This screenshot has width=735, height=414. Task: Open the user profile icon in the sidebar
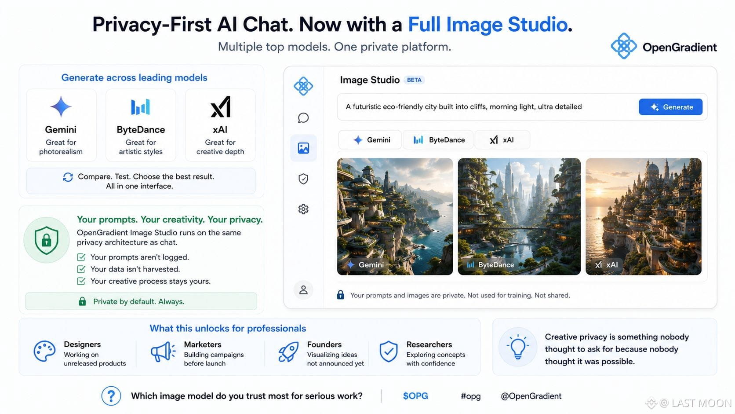[303, 290]
